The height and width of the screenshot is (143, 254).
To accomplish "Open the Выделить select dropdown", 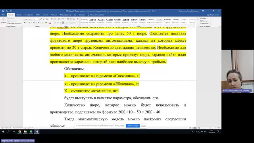I will pyautogui.click(x=205, y=23).
